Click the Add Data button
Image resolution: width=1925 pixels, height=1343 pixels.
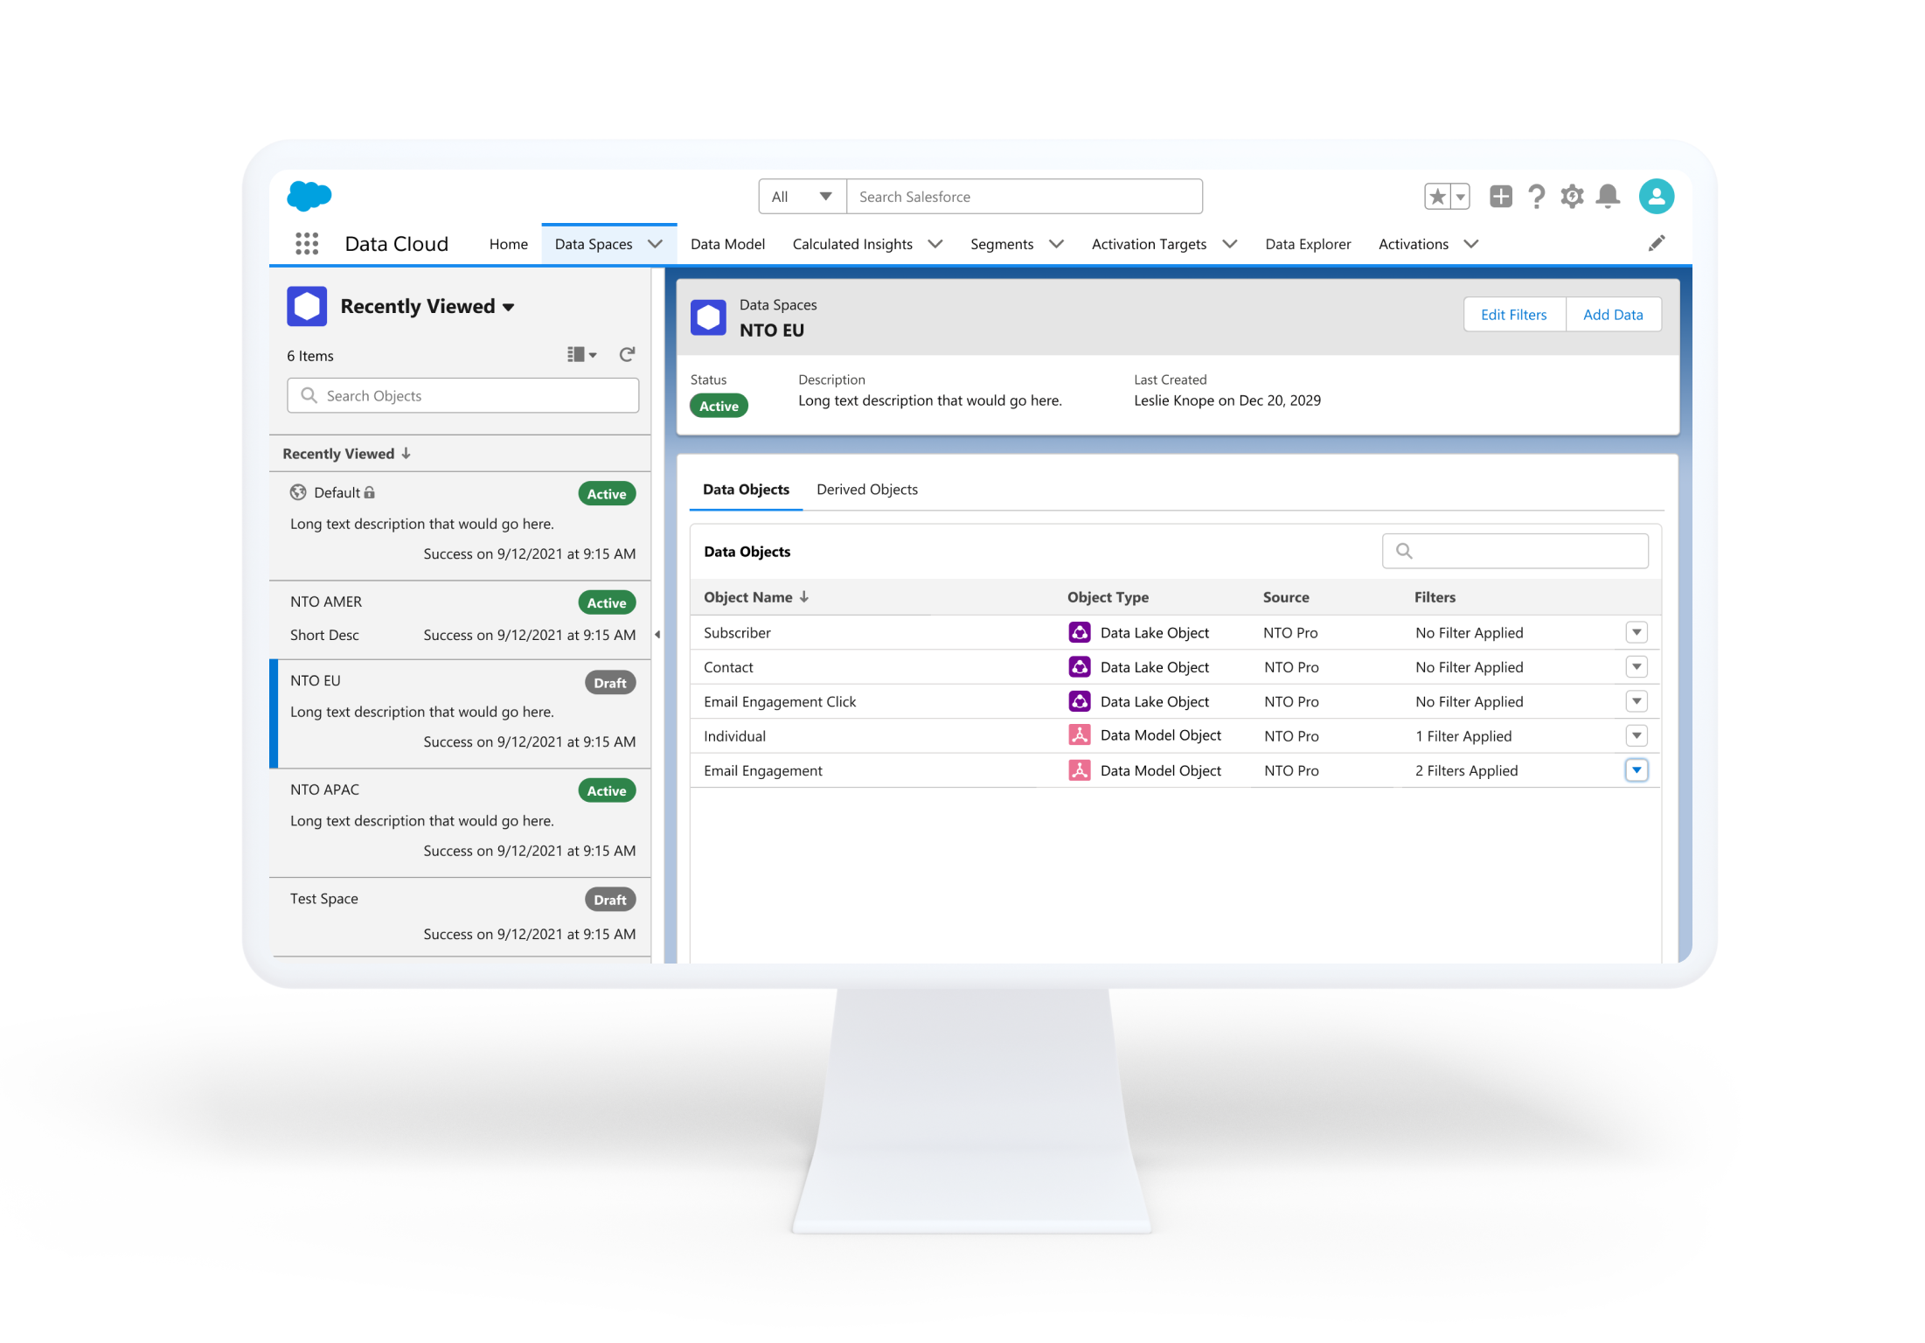click(x=1612, y=315)
